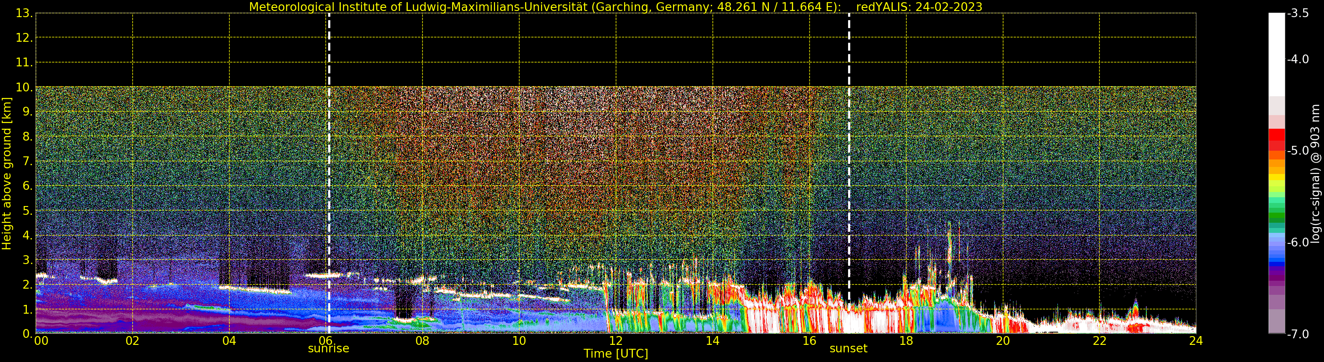Click the '-7.0' colorbar label
Screen dimensions: 1324x362
click(1298, 334)
